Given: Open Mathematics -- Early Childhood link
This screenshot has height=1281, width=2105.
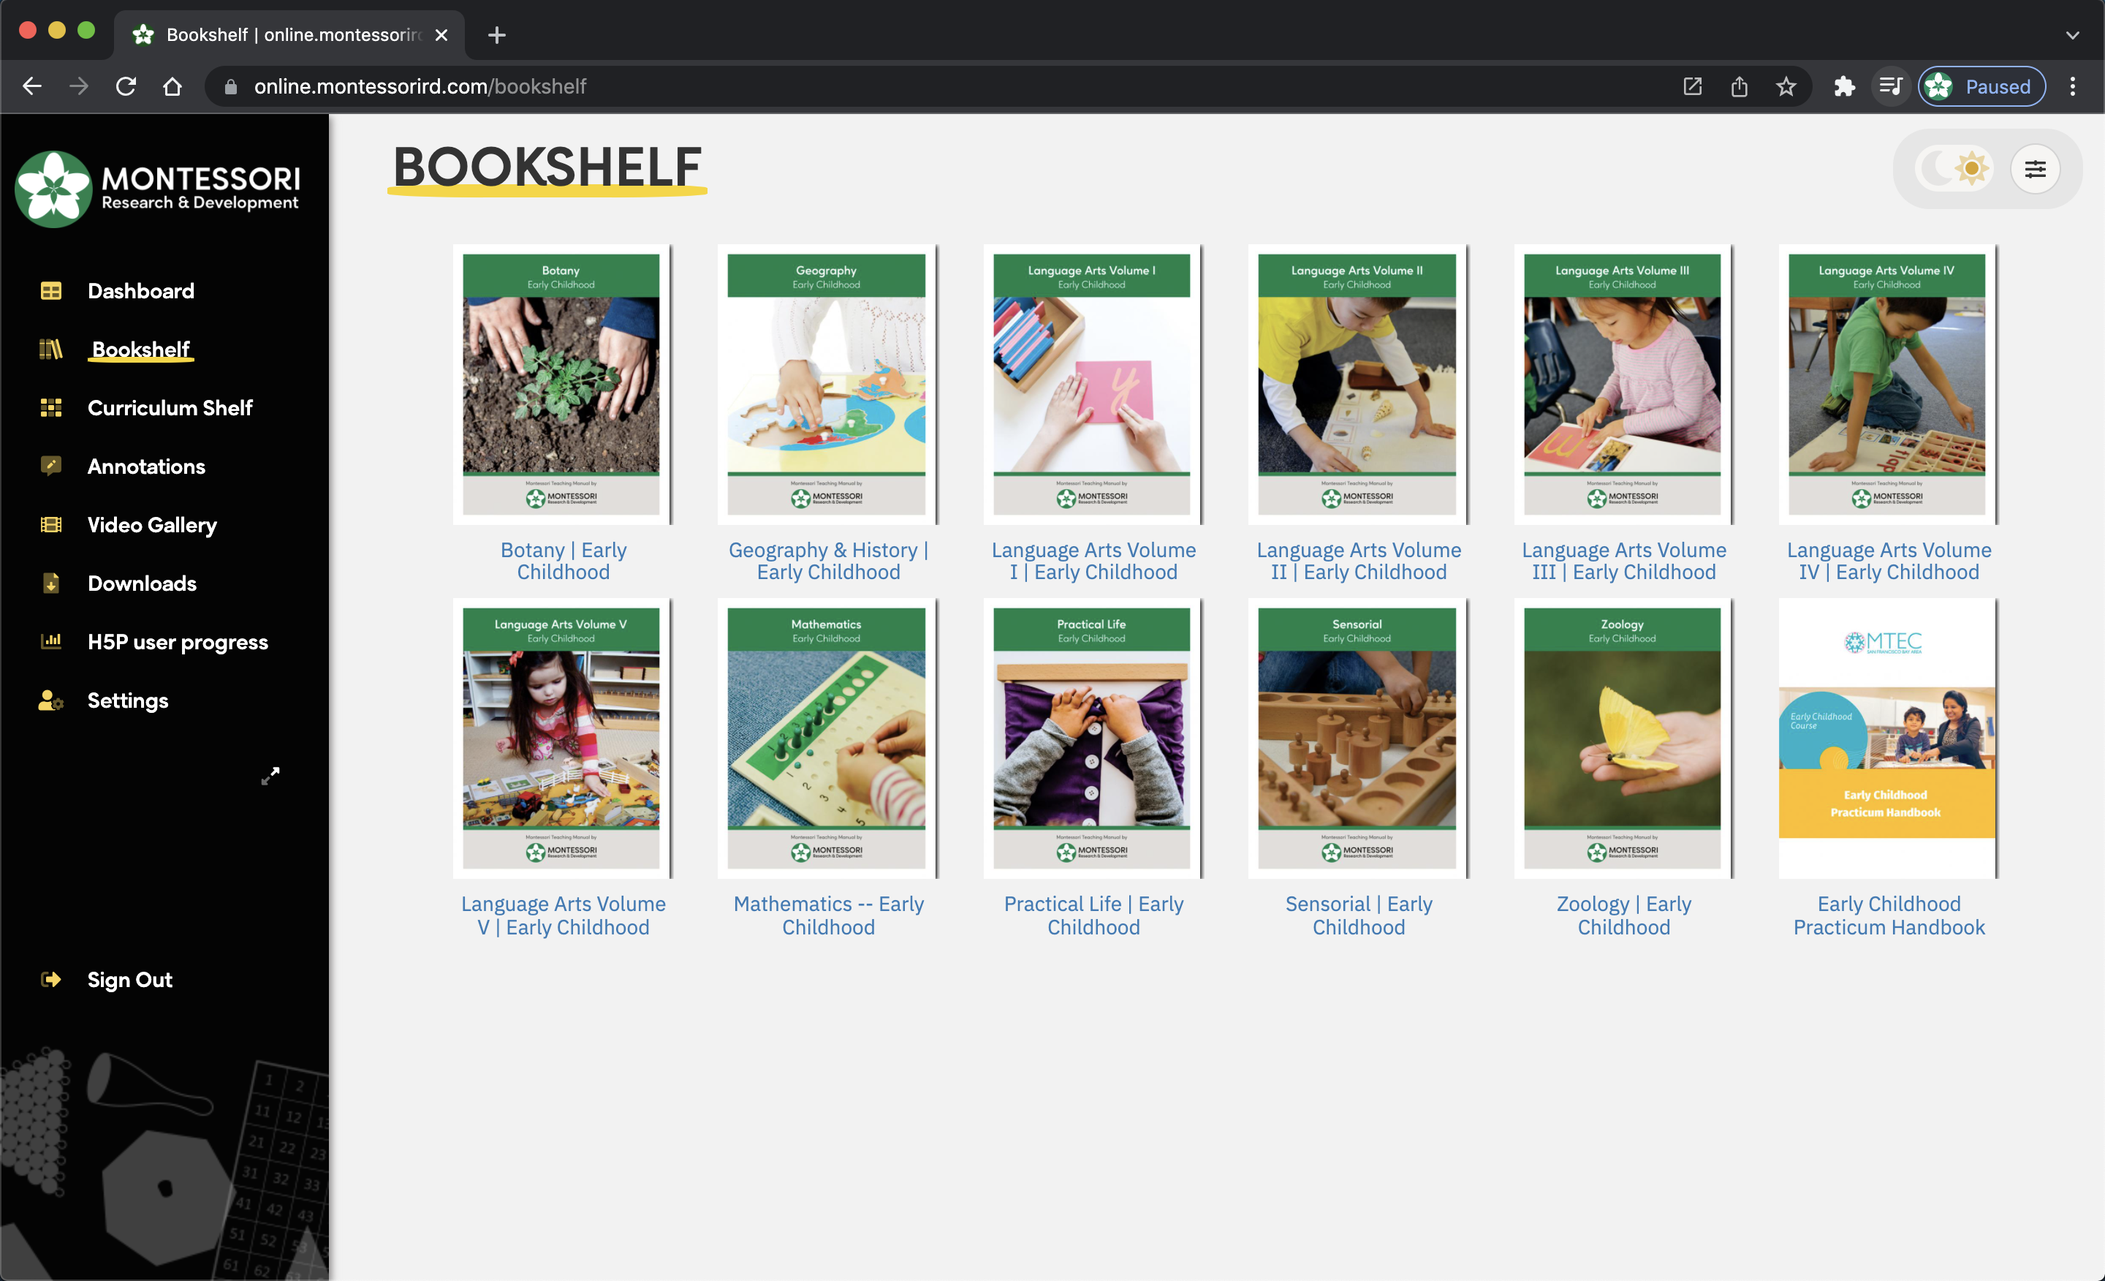Looking at the screenshot, I should pos(828,915).
